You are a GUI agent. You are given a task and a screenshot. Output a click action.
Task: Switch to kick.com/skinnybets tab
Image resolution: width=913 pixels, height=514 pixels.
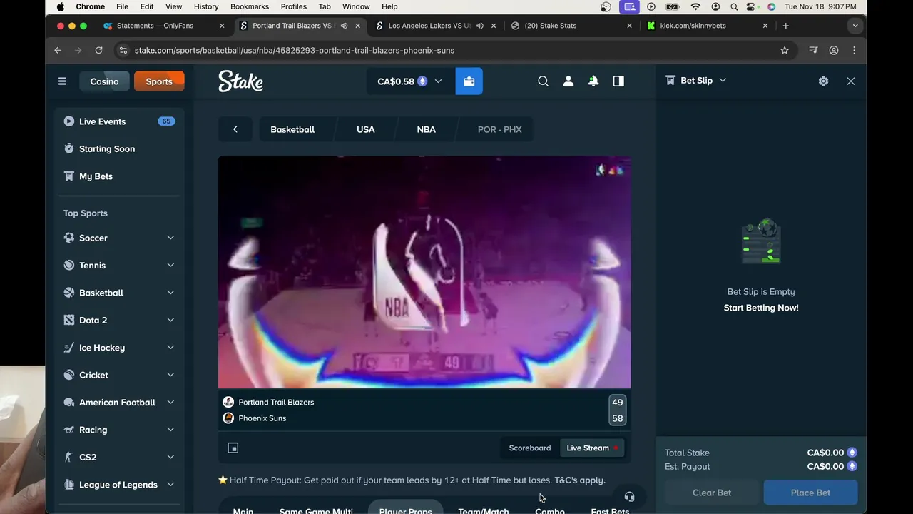706,26
